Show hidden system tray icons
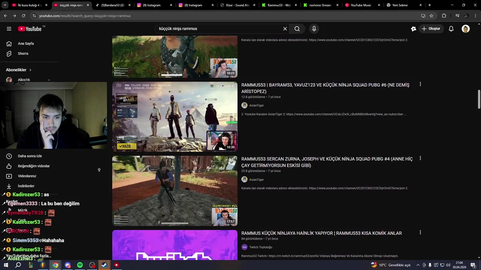Screen dimensions: 481x270 tap(418, 265)
